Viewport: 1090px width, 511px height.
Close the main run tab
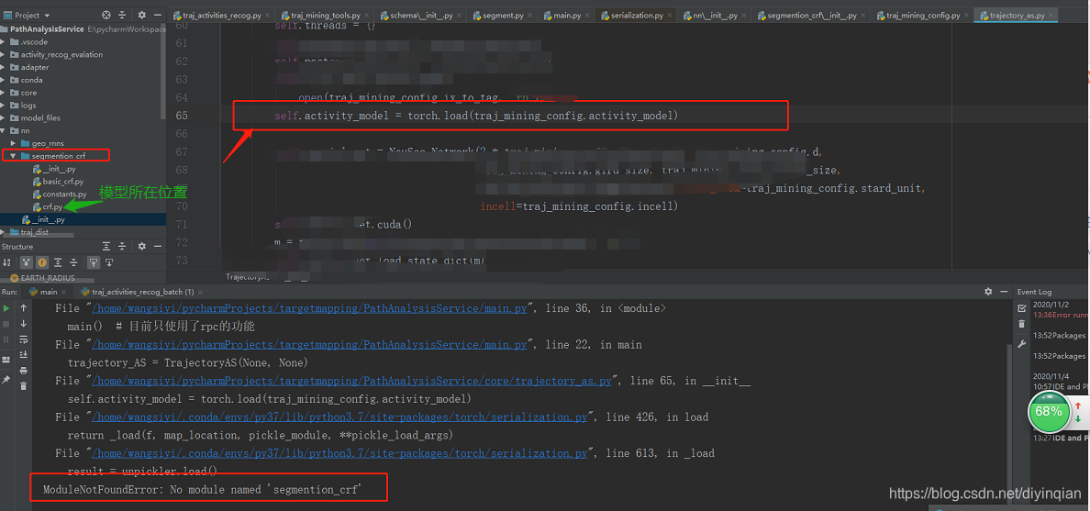click(65, 292)
